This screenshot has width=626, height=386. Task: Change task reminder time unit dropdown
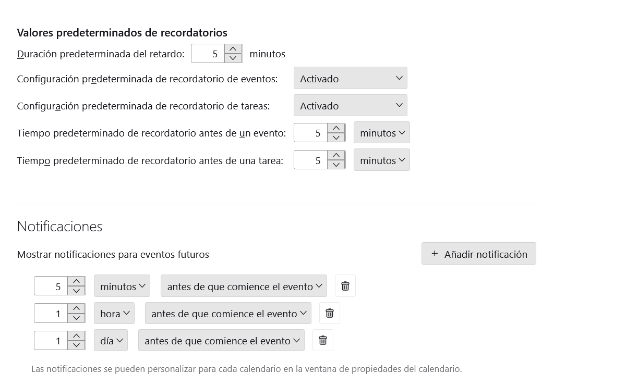[381, 160]
